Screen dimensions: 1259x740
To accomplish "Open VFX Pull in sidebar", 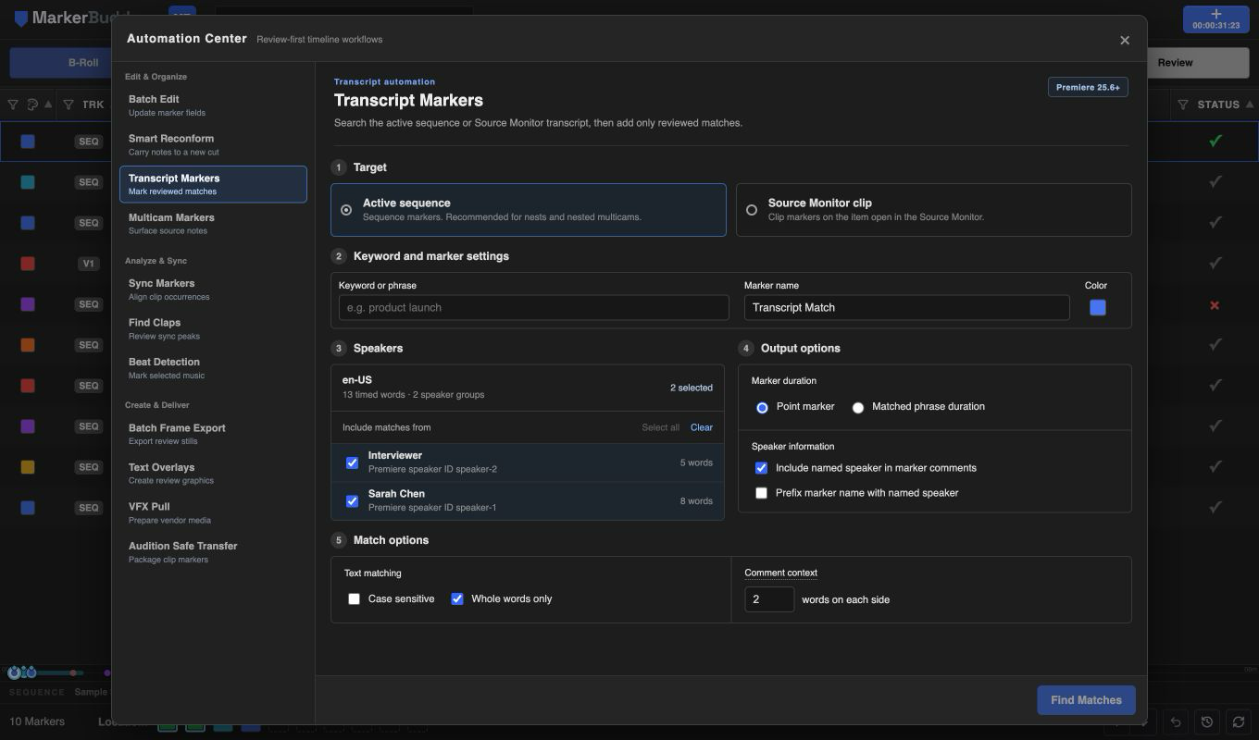I will 213,512.
